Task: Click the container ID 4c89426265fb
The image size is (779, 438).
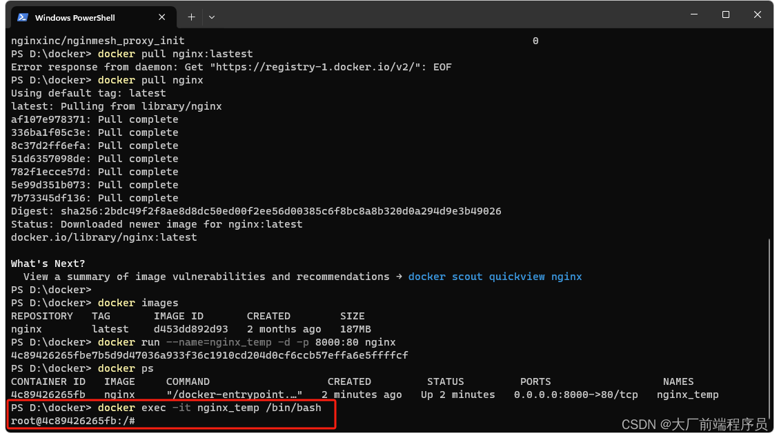Action: (x=45, y=395)
